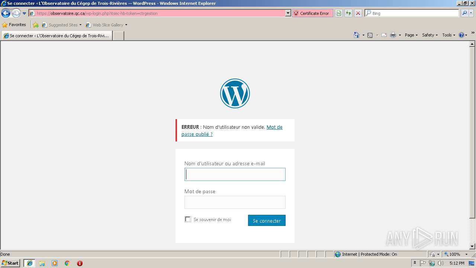This screenshot has height=268, width=476.
Task: Select the Se connecter browser tab
Action: (x=57, y=36)
